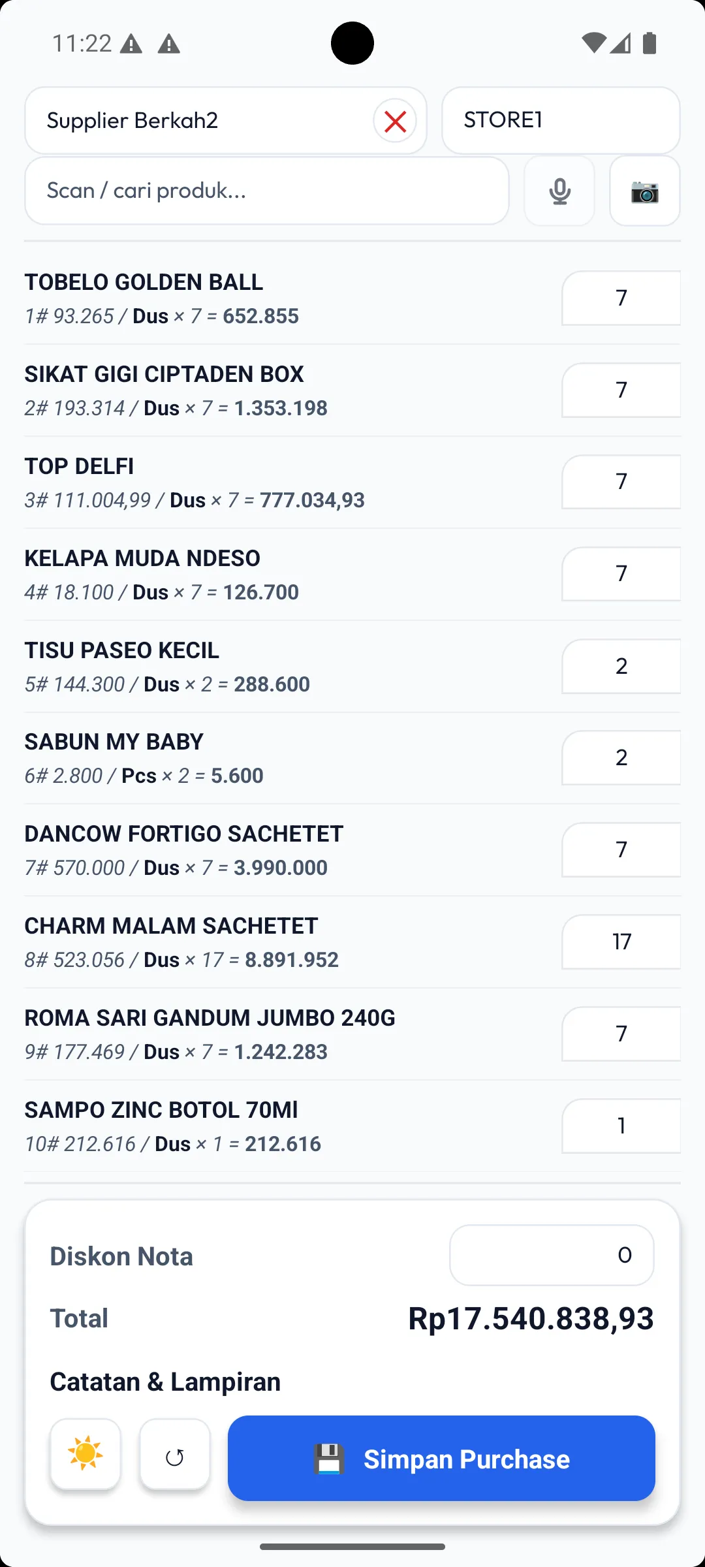Viewport: 705px width, 1567px height.
Task: Expand Catatan & Lampiran section
Action: 165,1382
